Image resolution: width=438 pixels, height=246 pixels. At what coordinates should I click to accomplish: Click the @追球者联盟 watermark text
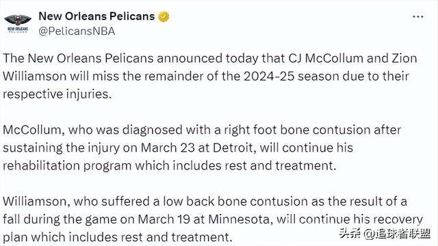click(397, 234)
